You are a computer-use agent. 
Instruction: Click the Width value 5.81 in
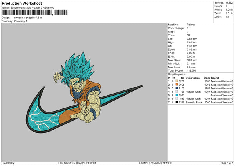click(x=229, y=13)
